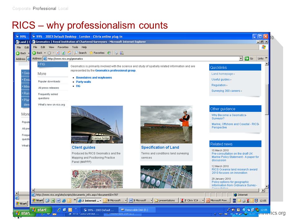Open the FIG bullet link in content
This screenshot has width=298, height=224.
coord(78,86)
